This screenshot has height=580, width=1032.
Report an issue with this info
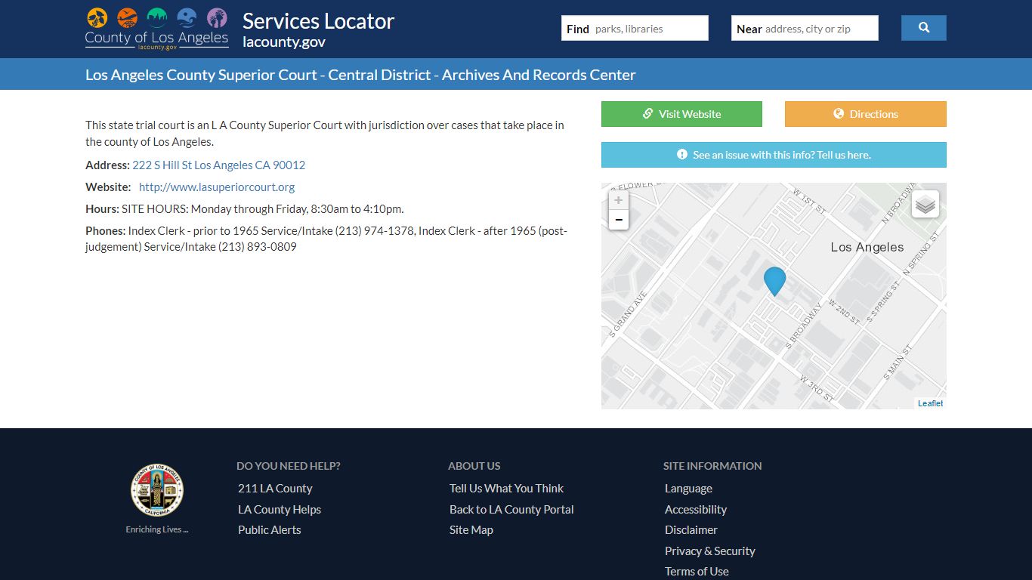[x=774, y=155]
